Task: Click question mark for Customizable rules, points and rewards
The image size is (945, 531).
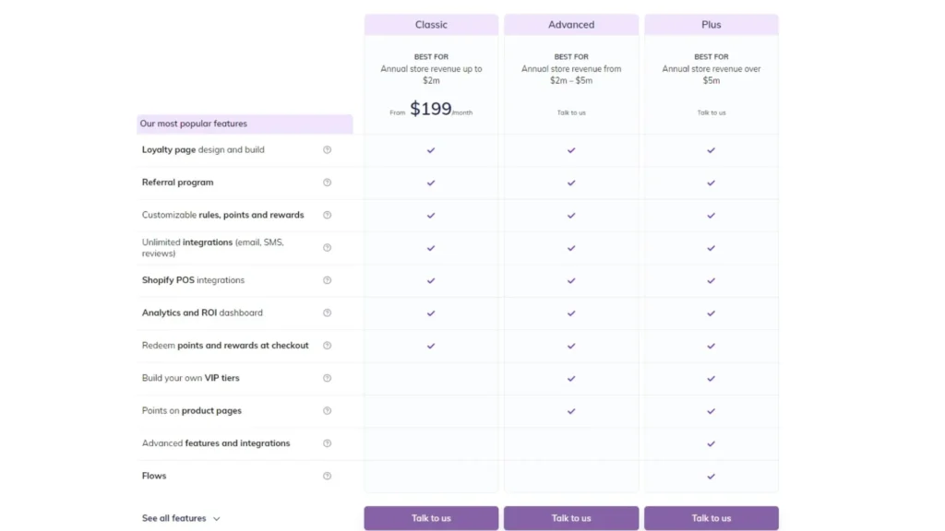Action: (x=327, y=215)
